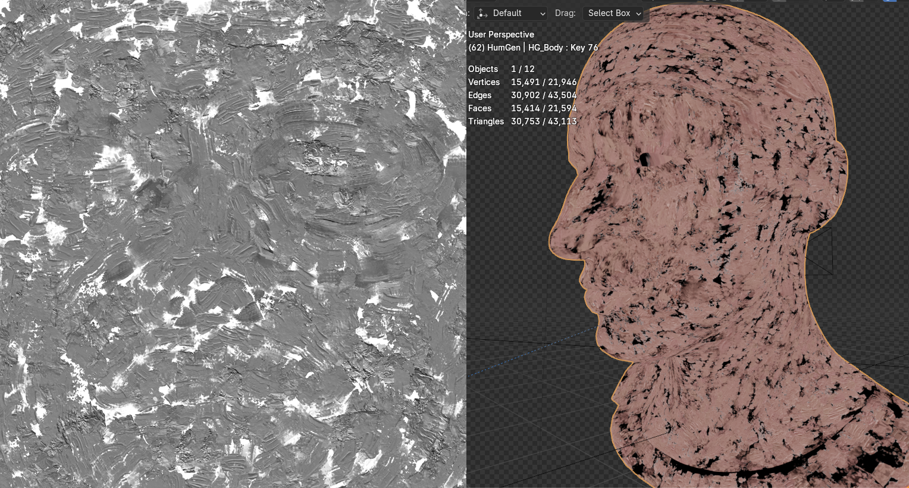
Task: Click the dark eye socket on the model
Action: pos(644,159)
